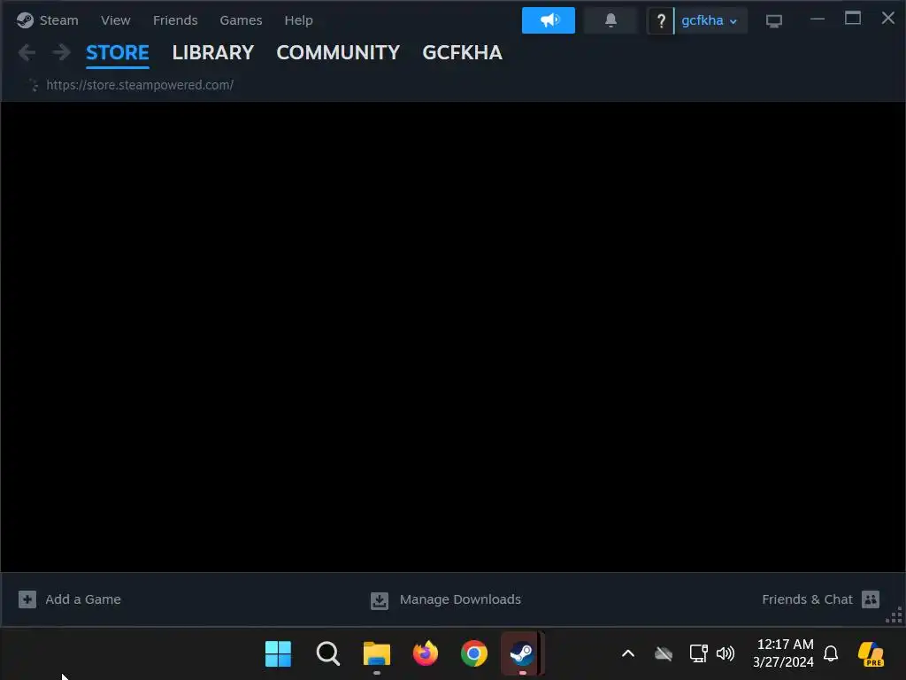Image resolution: width=906 pixels, height=680 pixels.
Task: Click the store.steampowered.com URL
Action: [x=140, y=85]
